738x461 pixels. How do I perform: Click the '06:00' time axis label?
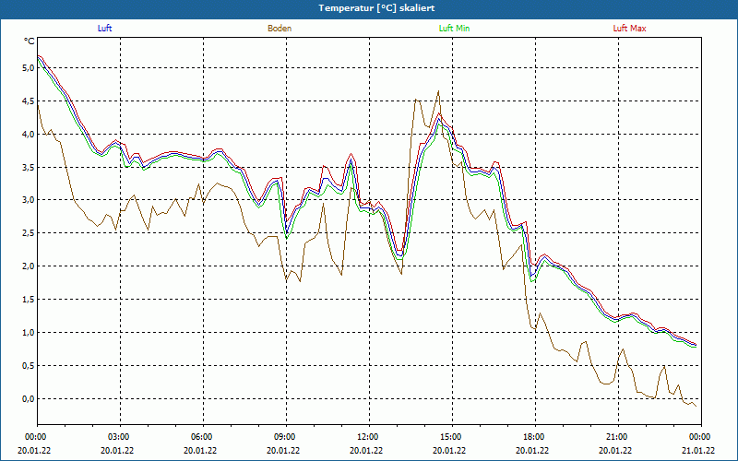[x=203, y=436]
